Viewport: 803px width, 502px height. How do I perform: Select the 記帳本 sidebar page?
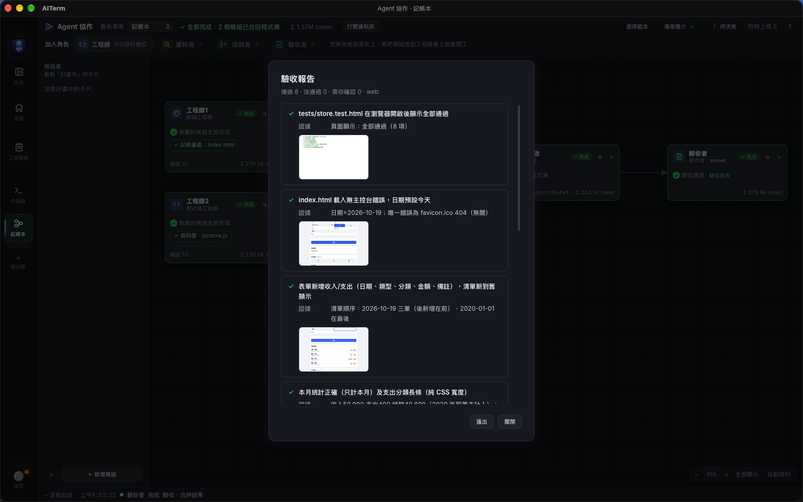point(18,228)
